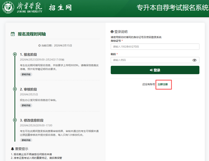Open the 立即注册 registration link
The image size is (209, 161).
[163, 84]
